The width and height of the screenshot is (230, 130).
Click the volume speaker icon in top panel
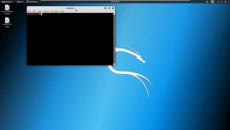point(222,2)
